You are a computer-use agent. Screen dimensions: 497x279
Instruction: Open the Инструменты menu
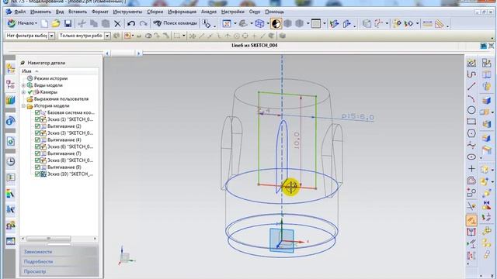pyautogui.click(x=127, y=12)
